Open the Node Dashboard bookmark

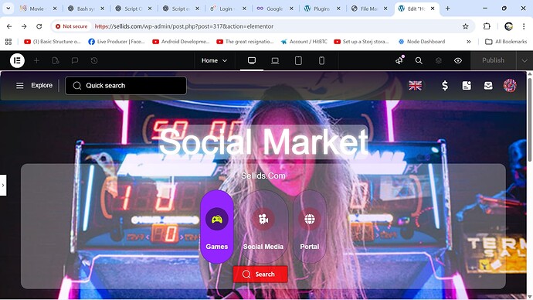422,42
